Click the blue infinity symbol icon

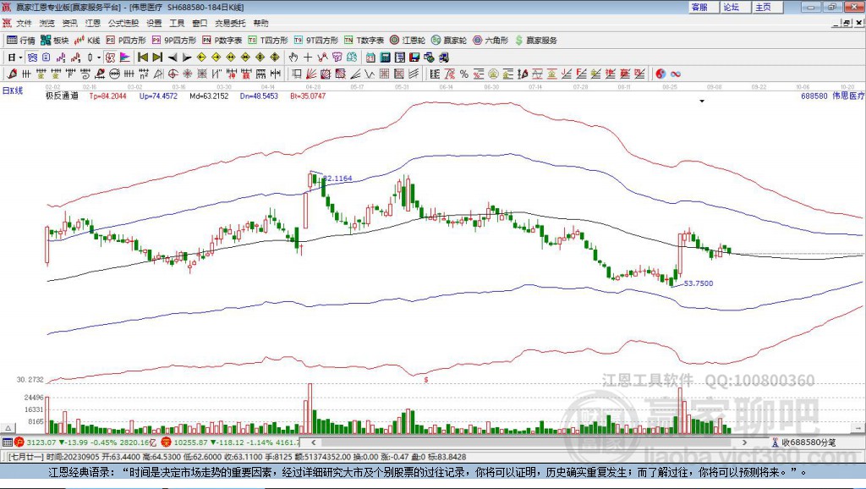tap(676, 74)
